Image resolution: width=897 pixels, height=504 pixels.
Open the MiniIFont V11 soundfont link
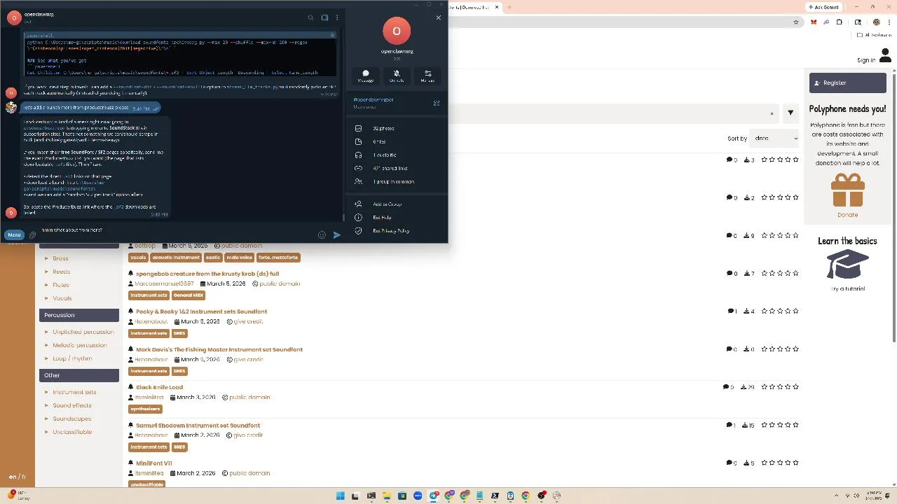pos(153,463)
